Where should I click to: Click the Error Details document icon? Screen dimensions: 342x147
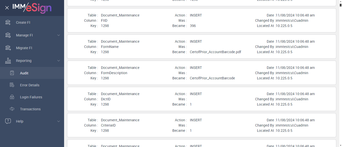point(12,85)
